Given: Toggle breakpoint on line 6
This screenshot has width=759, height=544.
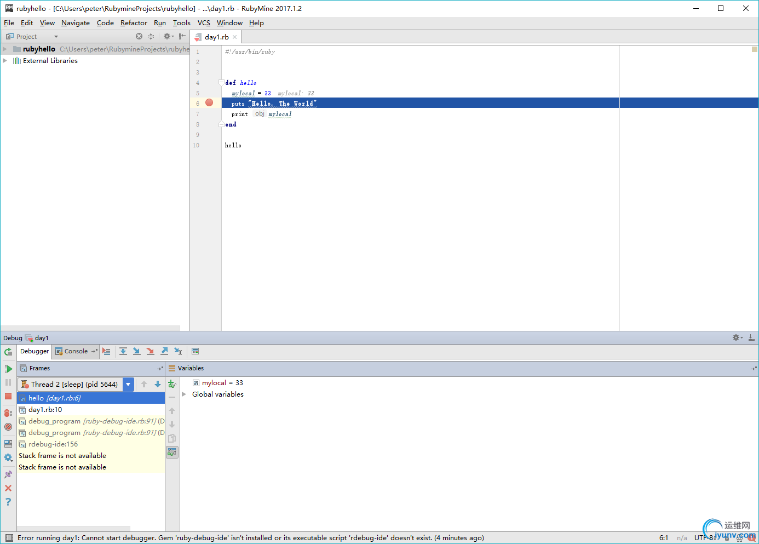Looking at the screenshot, I should click(x=209, y=103).
